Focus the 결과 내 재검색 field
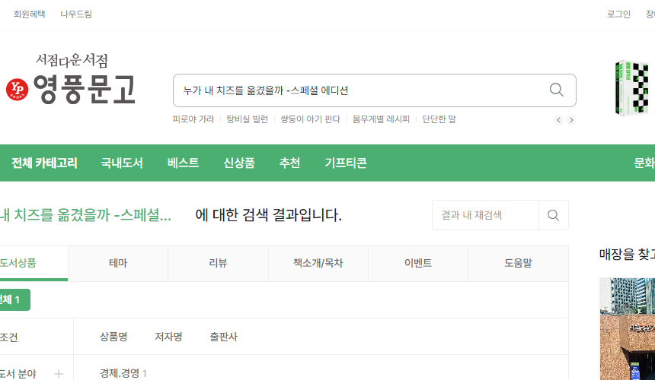Image resolution: width=655 pixels, height=380 pixels. tap(485, 215)
